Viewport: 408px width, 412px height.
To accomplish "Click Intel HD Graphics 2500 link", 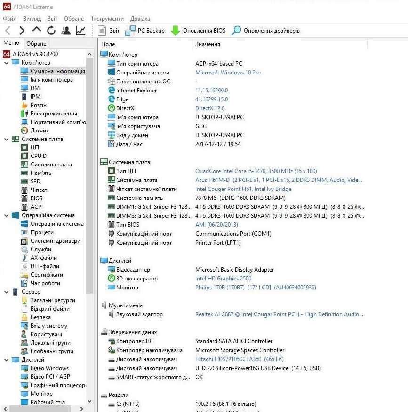I will (x=223, y=279).
